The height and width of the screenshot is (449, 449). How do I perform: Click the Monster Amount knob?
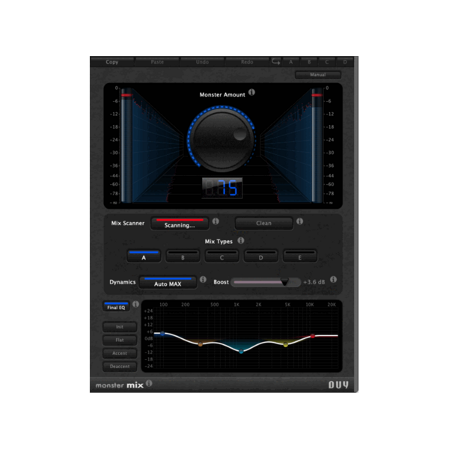(222, 140)
